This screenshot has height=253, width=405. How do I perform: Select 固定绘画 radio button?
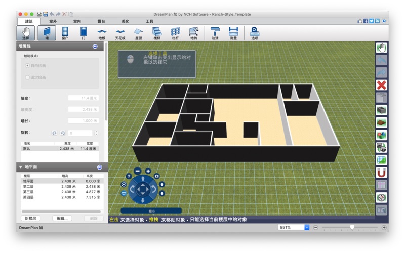click(27, 77)
